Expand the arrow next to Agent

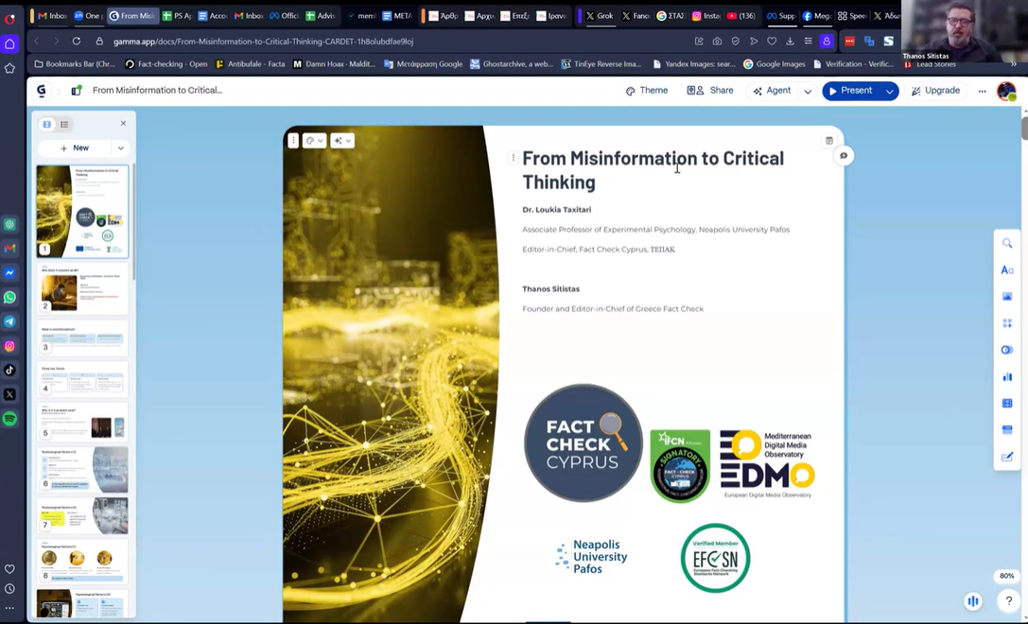[808, 91]
